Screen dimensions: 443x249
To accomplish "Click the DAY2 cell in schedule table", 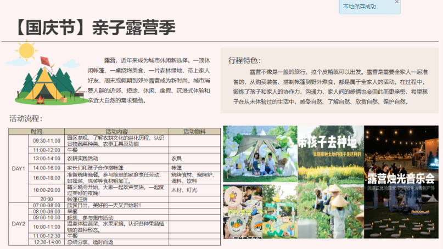I will pyautogui.click(x=19, y=224).
